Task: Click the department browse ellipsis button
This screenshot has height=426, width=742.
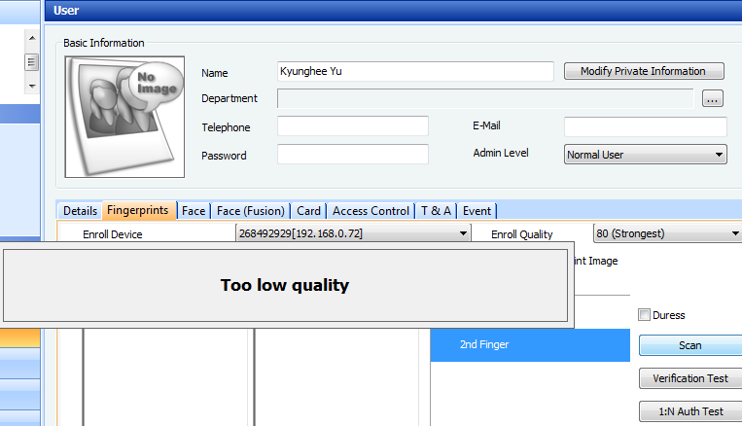Action: click(x=712, y=98)
